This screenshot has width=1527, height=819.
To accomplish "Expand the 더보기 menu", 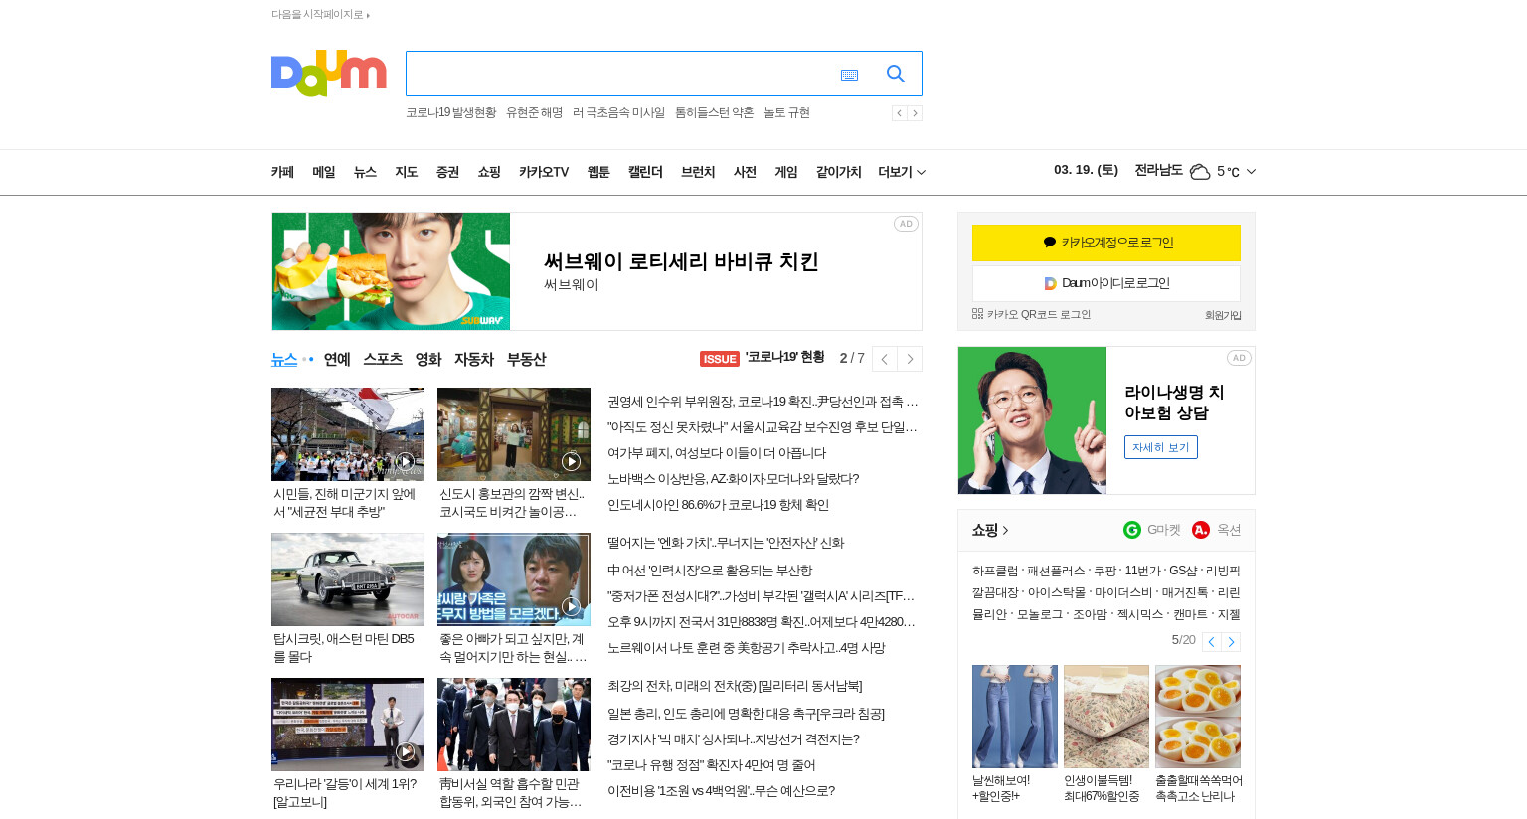I will pos(902,172).
